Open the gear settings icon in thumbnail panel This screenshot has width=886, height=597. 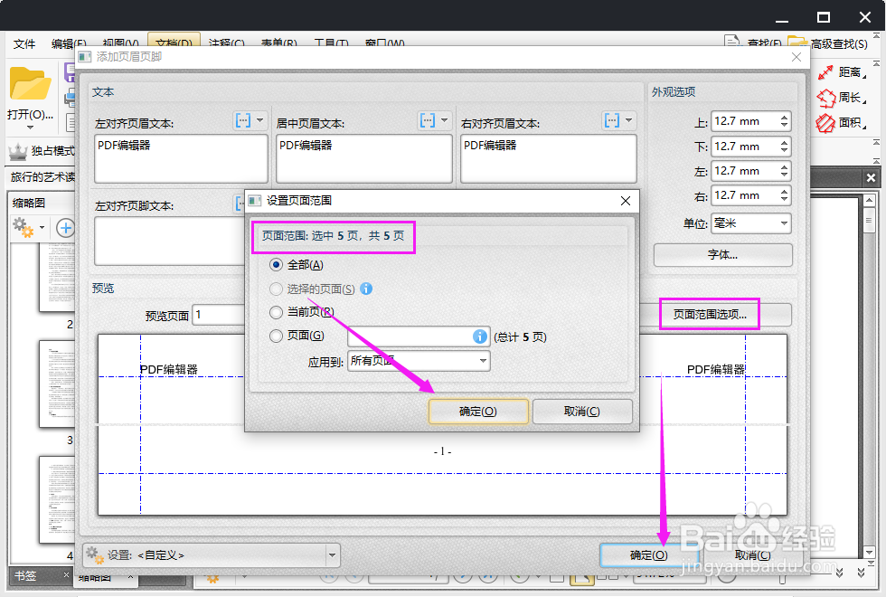24,227
